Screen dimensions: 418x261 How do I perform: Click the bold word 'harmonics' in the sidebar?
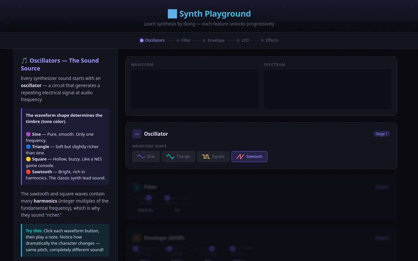tap(45, 201)
